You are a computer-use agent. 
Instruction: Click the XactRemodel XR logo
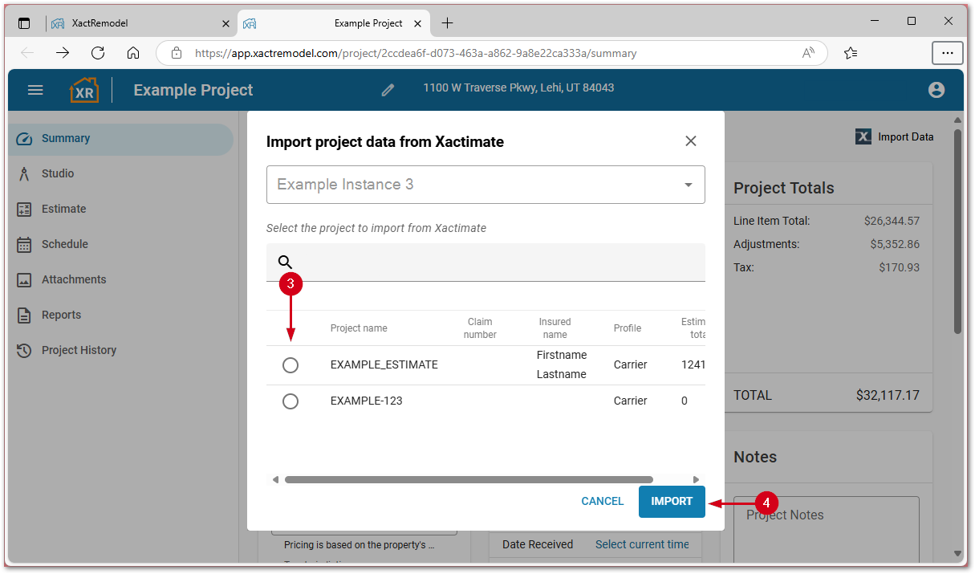[84, 90]
